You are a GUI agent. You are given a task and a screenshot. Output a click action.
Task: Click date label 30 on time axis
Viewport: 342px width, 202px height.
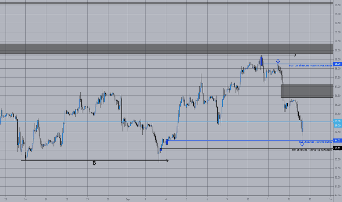[108, 199]
